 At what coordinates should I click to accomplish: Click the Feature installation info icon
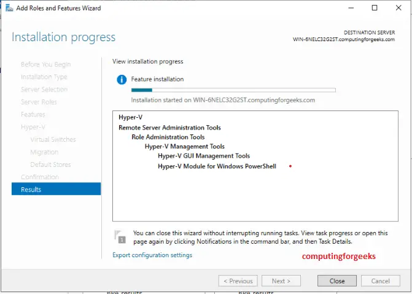(x=122, y=79)
